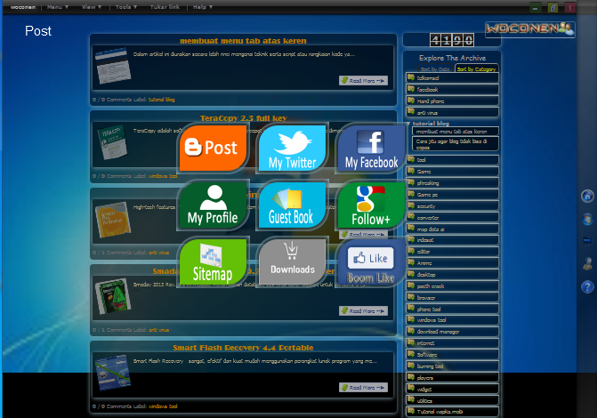Open the security archive category
Screen dimensions: 597x418
pyautogui.click(x=452, y=206)
